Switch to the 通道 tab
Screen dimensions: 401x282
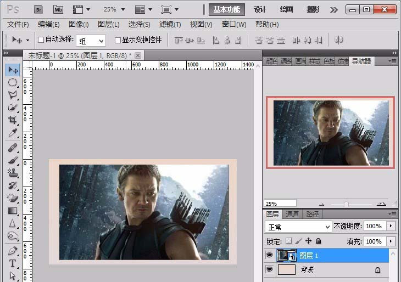click(292, 214)
